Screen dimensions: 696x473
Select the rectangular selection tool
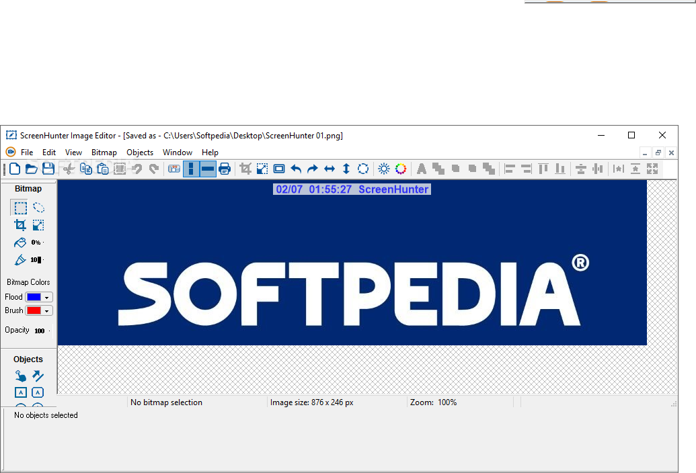[x=20, y=208]
